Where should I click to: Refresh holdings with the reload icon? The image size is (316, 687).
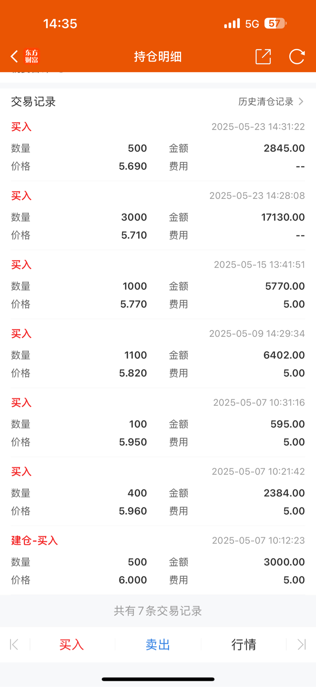coord(297,56)
